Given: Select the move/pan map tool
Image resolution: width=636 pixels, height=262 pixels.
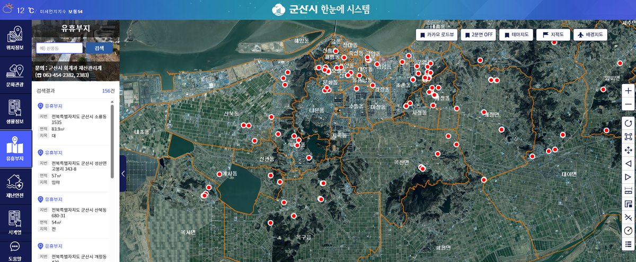Looking at the screenshot, I should point(628,150).
